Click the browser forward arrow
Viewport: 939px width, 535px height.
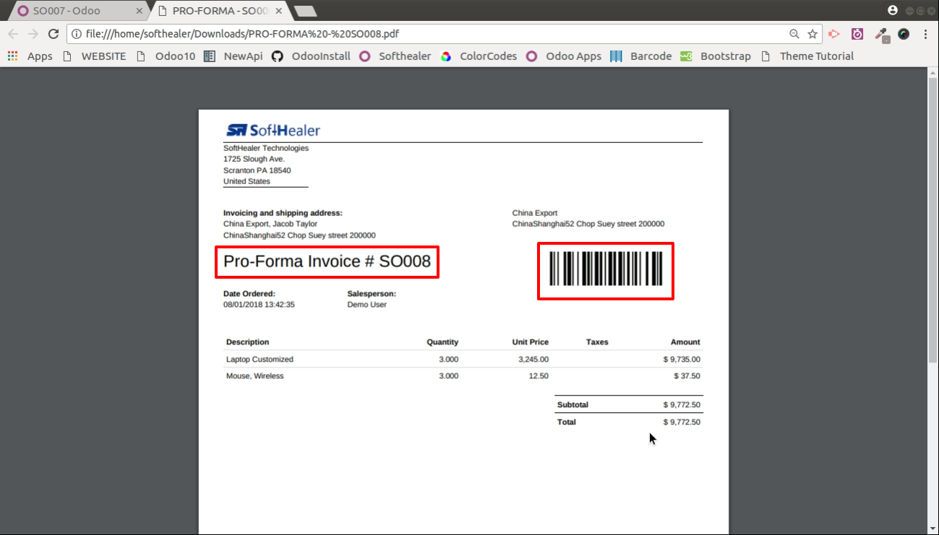tap(33, 34)
